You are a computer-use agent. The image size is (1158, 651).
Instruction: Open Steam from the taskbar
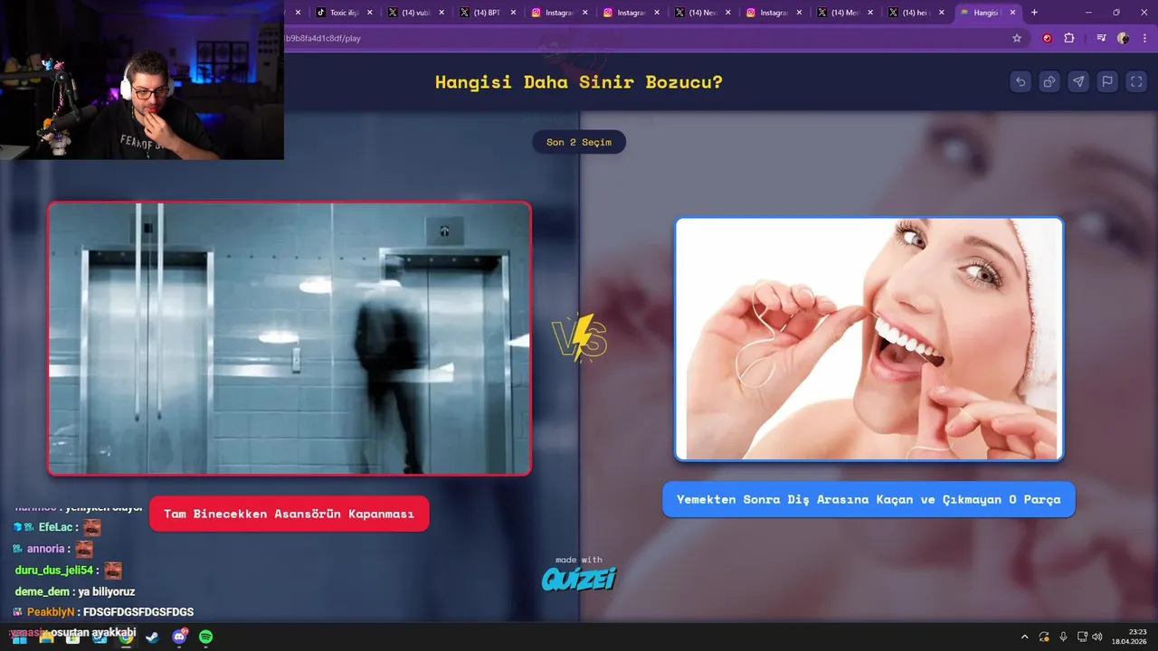click(151, 637)
